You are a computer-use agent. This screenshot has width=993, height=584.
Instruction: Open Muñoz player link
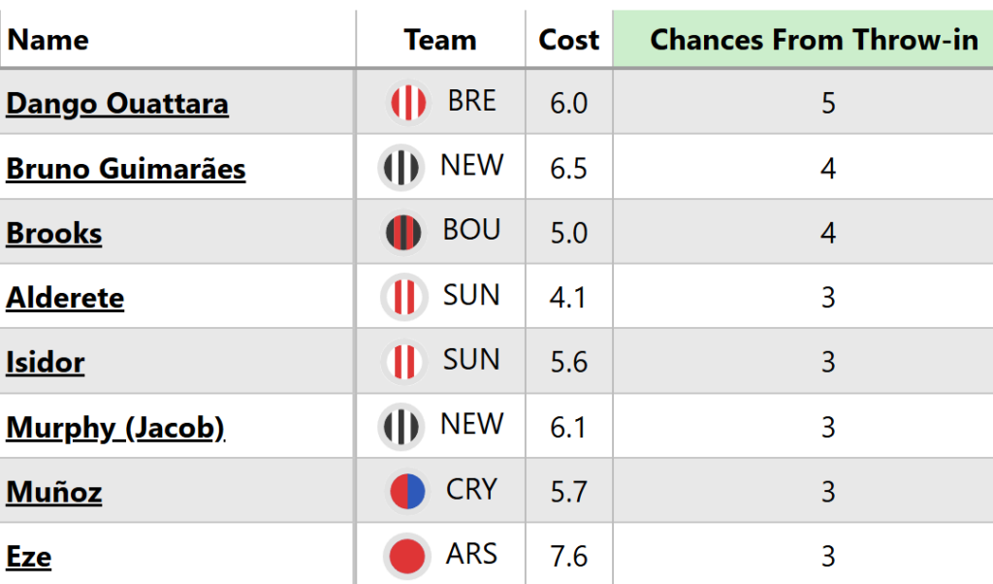(x=54, y=493)
